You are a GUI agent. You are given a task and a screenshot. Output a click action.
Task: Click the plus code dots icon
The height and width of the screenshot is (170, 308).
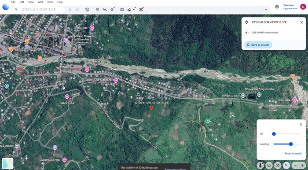(x=246, y=33)
